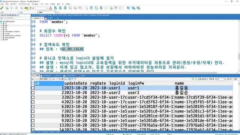Click the last blue toolbar icon
The image size is (240, 135).
coord(138,8)
